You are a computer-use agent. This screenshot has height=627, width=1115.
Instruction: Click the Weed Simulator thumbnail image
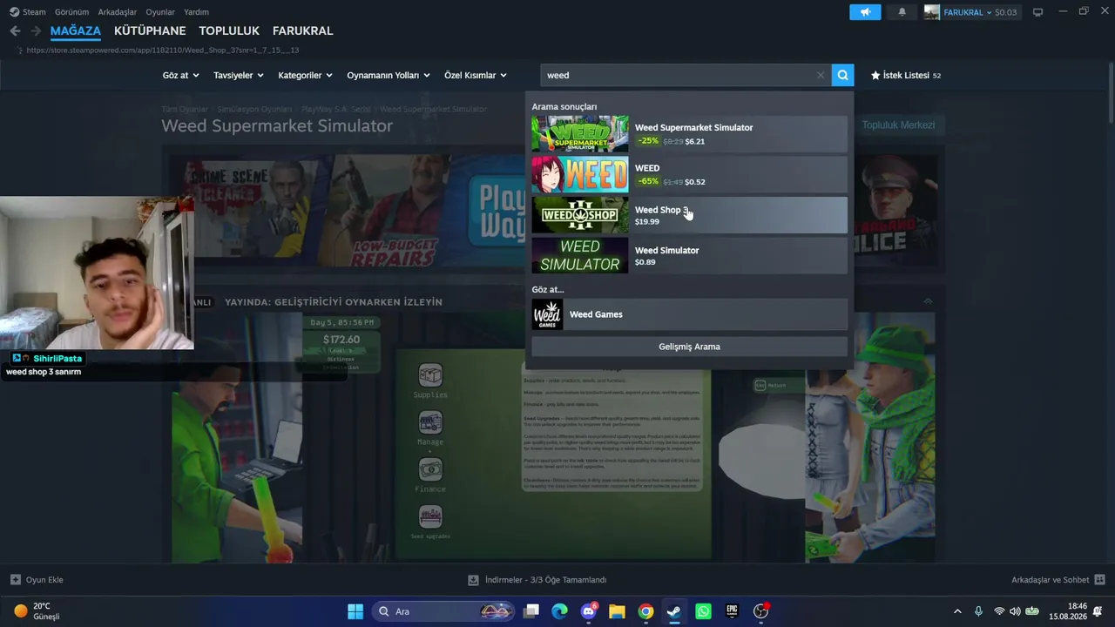click(580, 256)
